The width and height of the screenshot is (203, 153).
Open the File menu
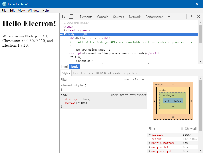(4, 11)
